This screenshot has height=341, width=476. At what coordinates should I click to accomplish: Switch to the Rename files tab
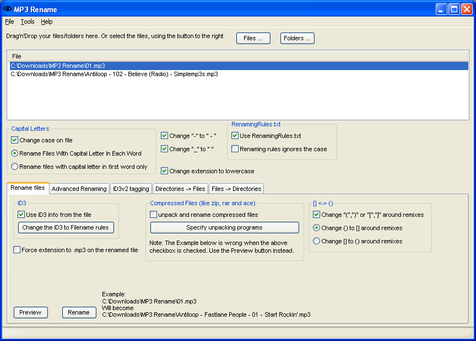28,188
